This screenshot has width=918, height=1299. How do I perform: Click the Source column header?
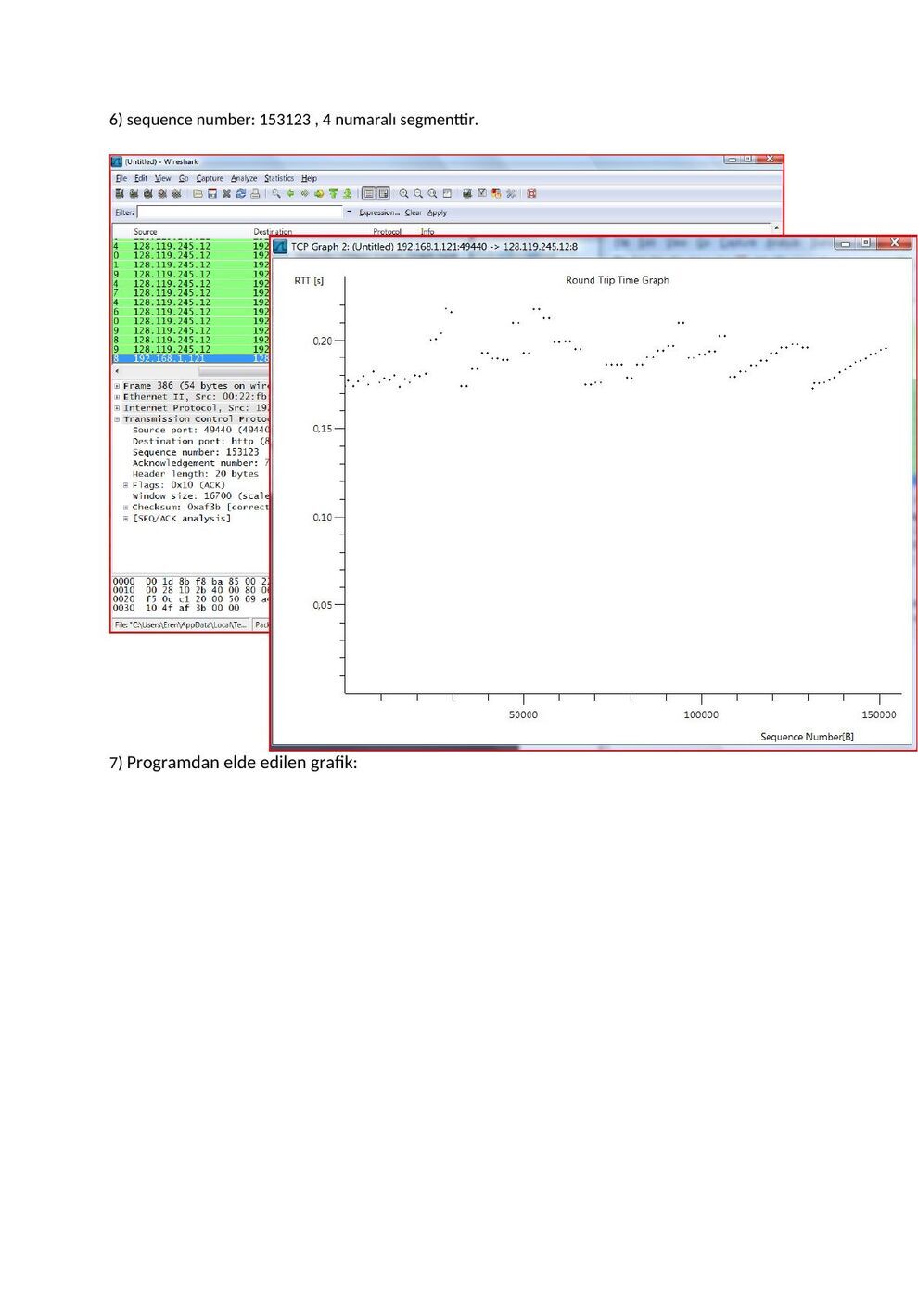coord(146,232)
